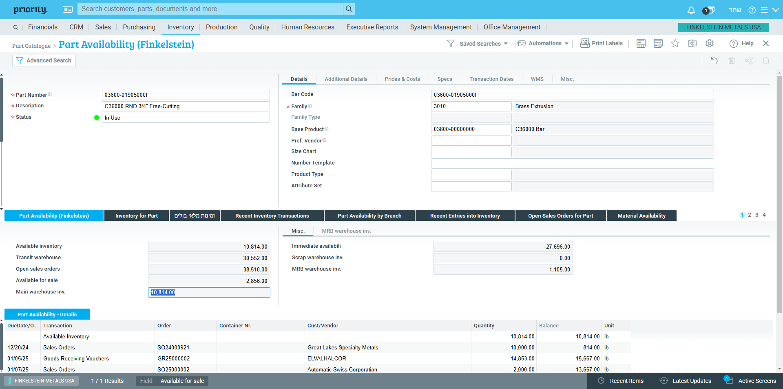Expand the top-right chevron menu
This screenshot has width=783, height=389.
pyautogui.click(x=776, y=10)
